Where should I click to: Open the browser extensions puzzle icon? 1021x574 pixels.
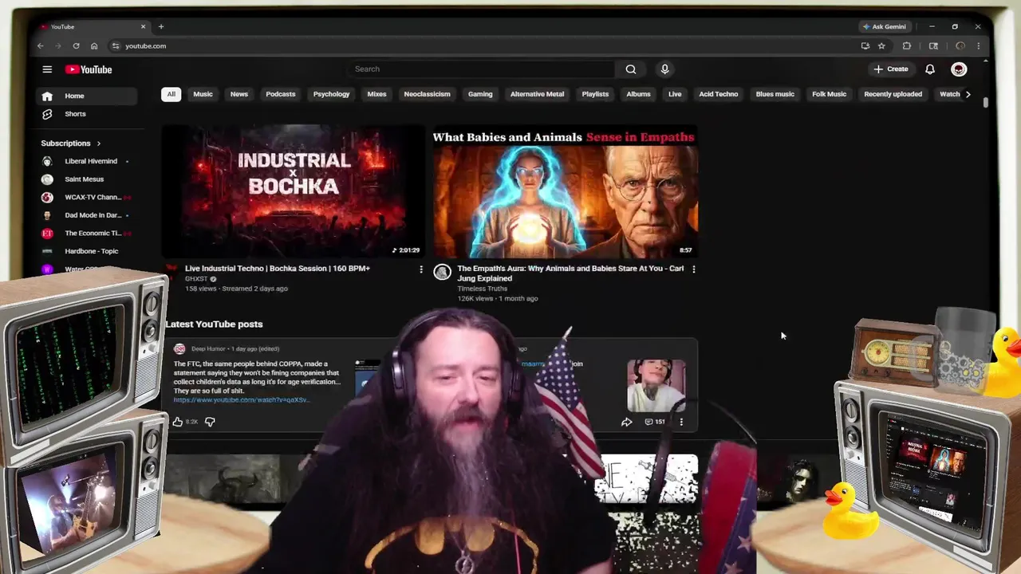[907, 46]
